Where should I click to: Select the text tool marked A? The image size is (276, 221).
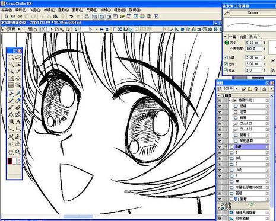click(18, 121)
